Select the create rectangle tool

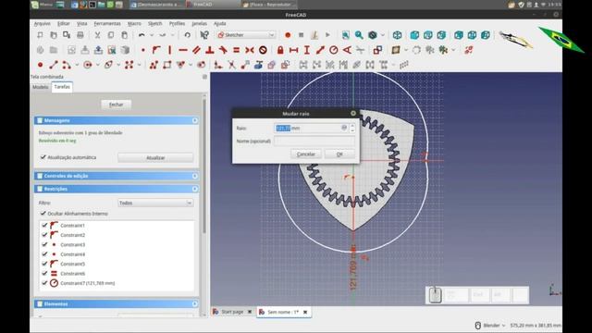(x=167, y=65)
